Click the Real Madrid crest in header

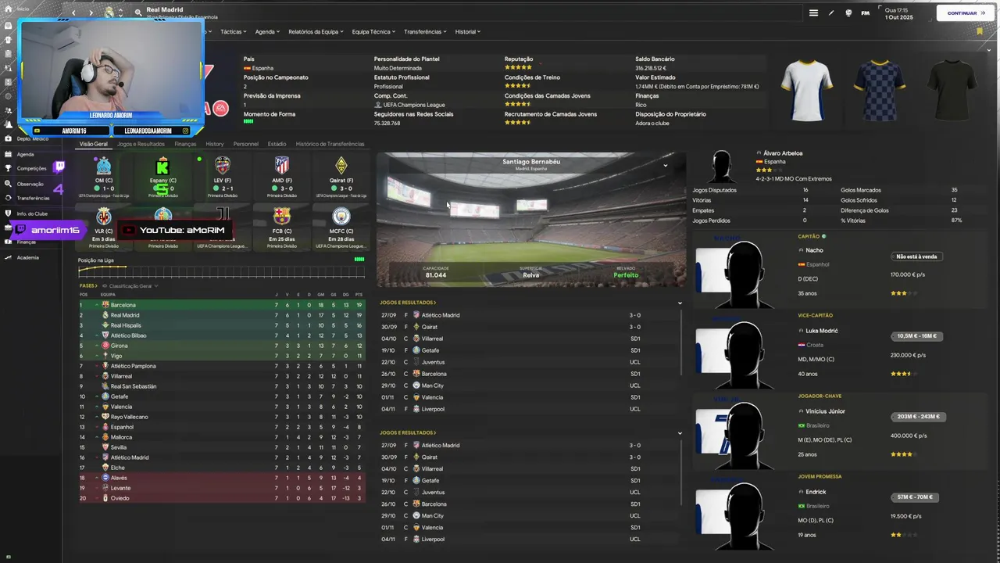[x=109, y=12]
